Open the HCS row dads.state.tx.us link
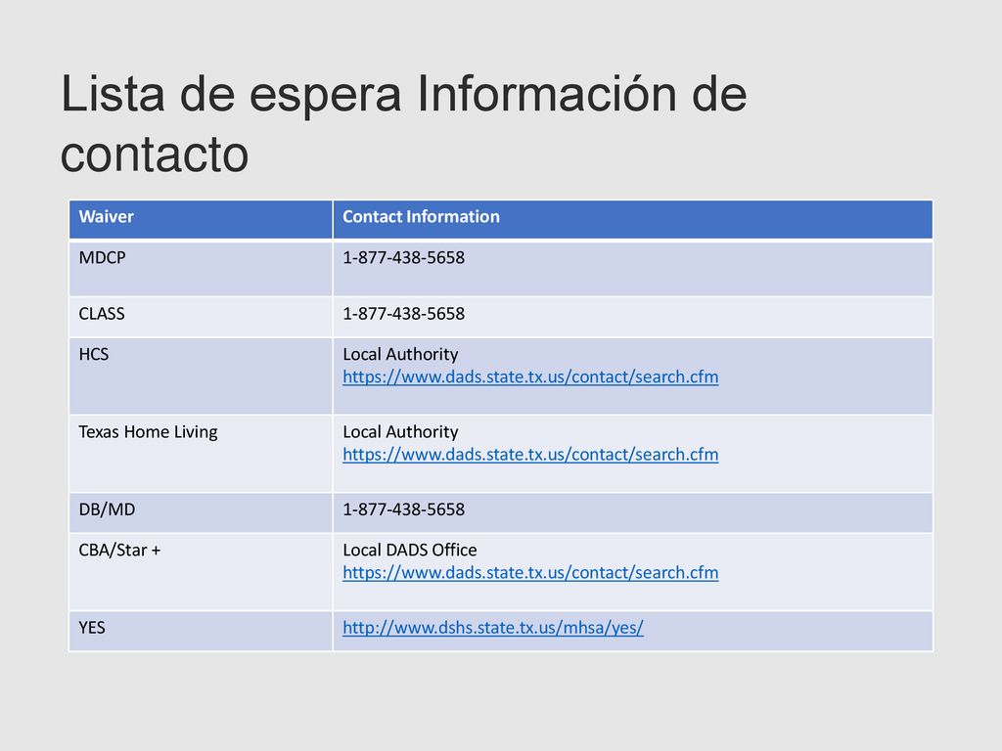Viewport: 1002px width, 751px height. pos(530,376)
